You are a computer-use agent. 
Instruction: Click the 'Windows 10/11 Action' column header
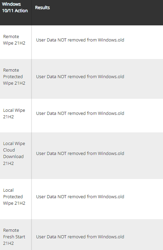[15, 7]
